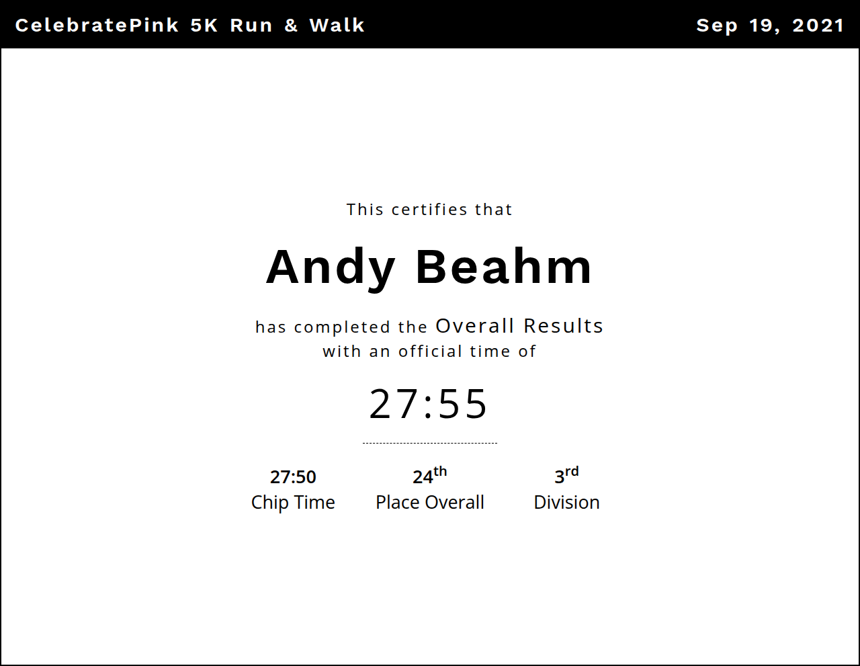Select the Sep 19, 2021 date
Image resolution: width=860 pixels, height=666 pixels.
click(x=770, y=26)
